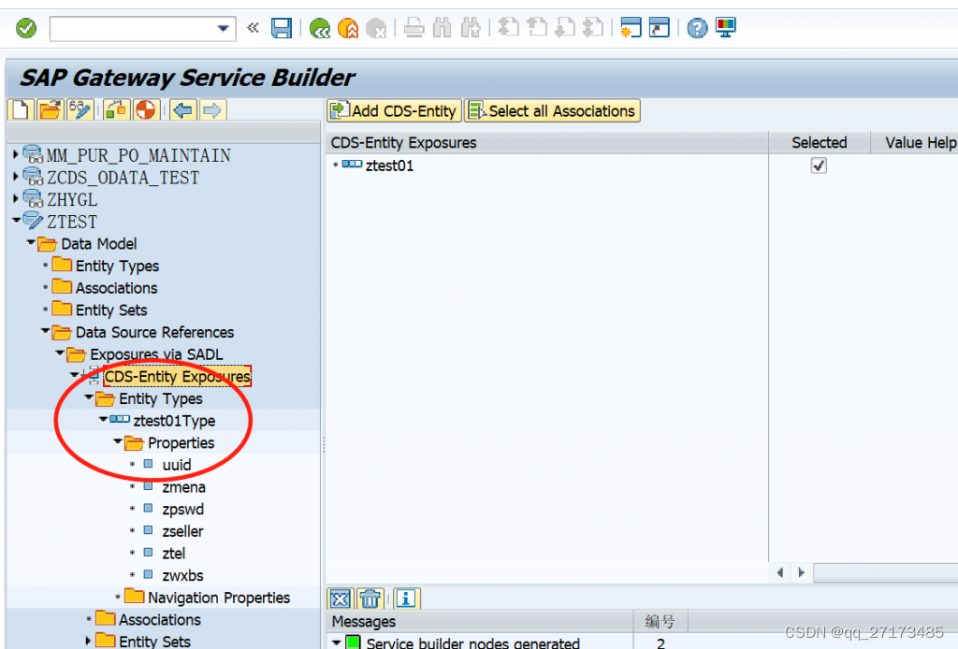Open the Find (binoculars) icon
The height and width of the screenshot is (649, 958).
[x=442, y=28]
